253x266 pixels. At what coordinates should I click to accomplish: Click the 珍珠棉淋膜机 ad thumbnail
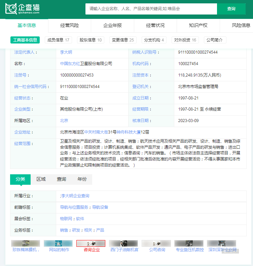26,243
